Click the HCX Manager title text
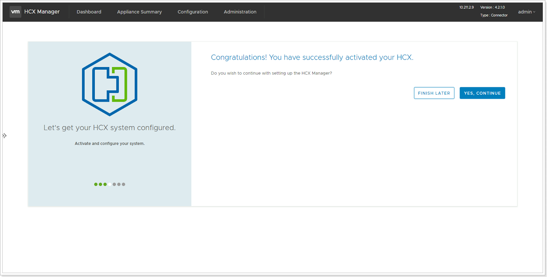This screenshot has height=277, width=547. pyautogui.click(x=43, y=12)
